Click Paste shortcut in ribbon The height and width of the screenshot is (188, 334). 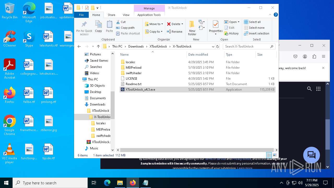pos(128,33)
